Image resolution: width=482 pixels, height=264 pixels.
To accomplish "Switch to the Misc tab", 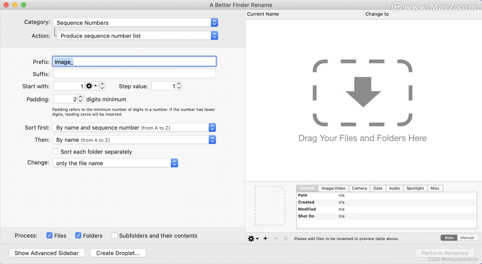I will point(435,188).
